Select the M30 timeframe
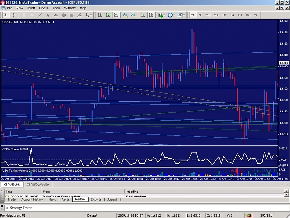This screenshot has height=218, width=290. [216, 15]
